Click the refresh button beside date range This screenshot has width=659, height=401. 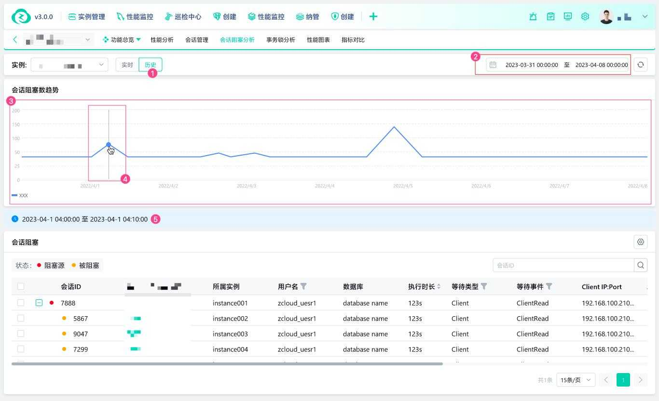point(641,65)
